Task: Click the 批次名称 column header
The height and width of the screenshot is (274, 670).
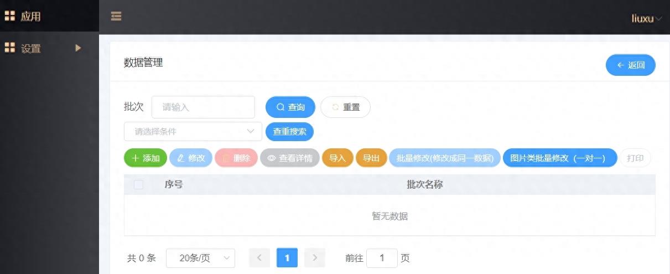Action: (425, 184)
